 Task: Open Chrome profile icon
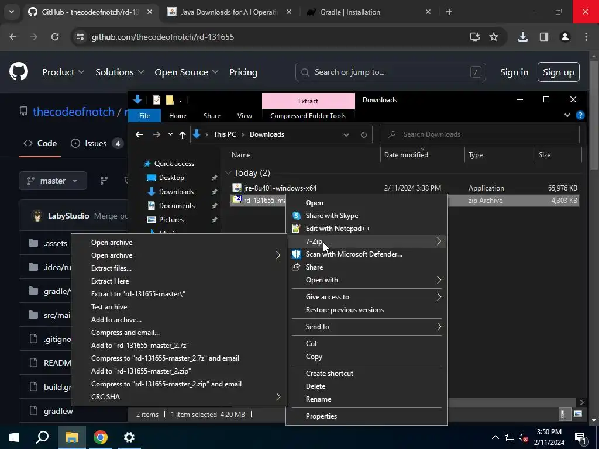[x=564, y=37]
